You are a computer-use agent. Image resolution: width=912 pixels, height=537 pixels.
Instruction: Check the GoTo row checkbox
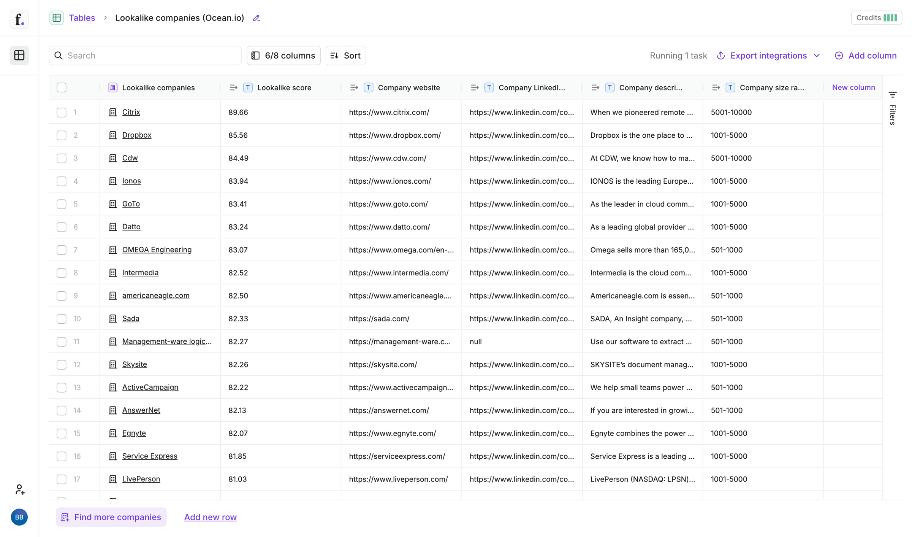click(62, 204)
